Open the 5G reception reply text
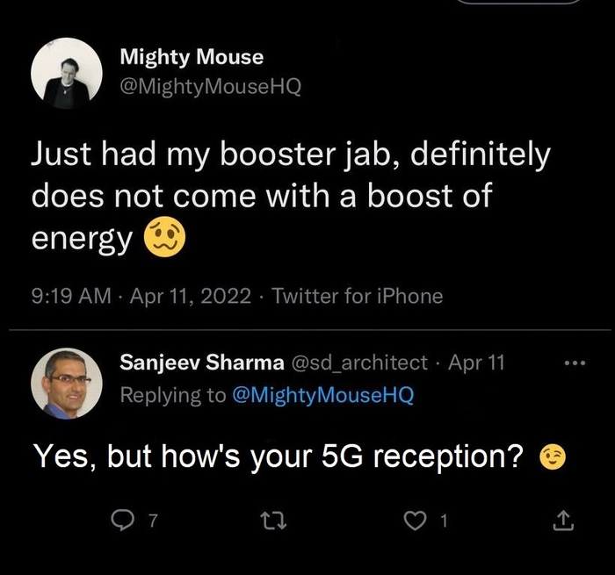 (278, 456)
